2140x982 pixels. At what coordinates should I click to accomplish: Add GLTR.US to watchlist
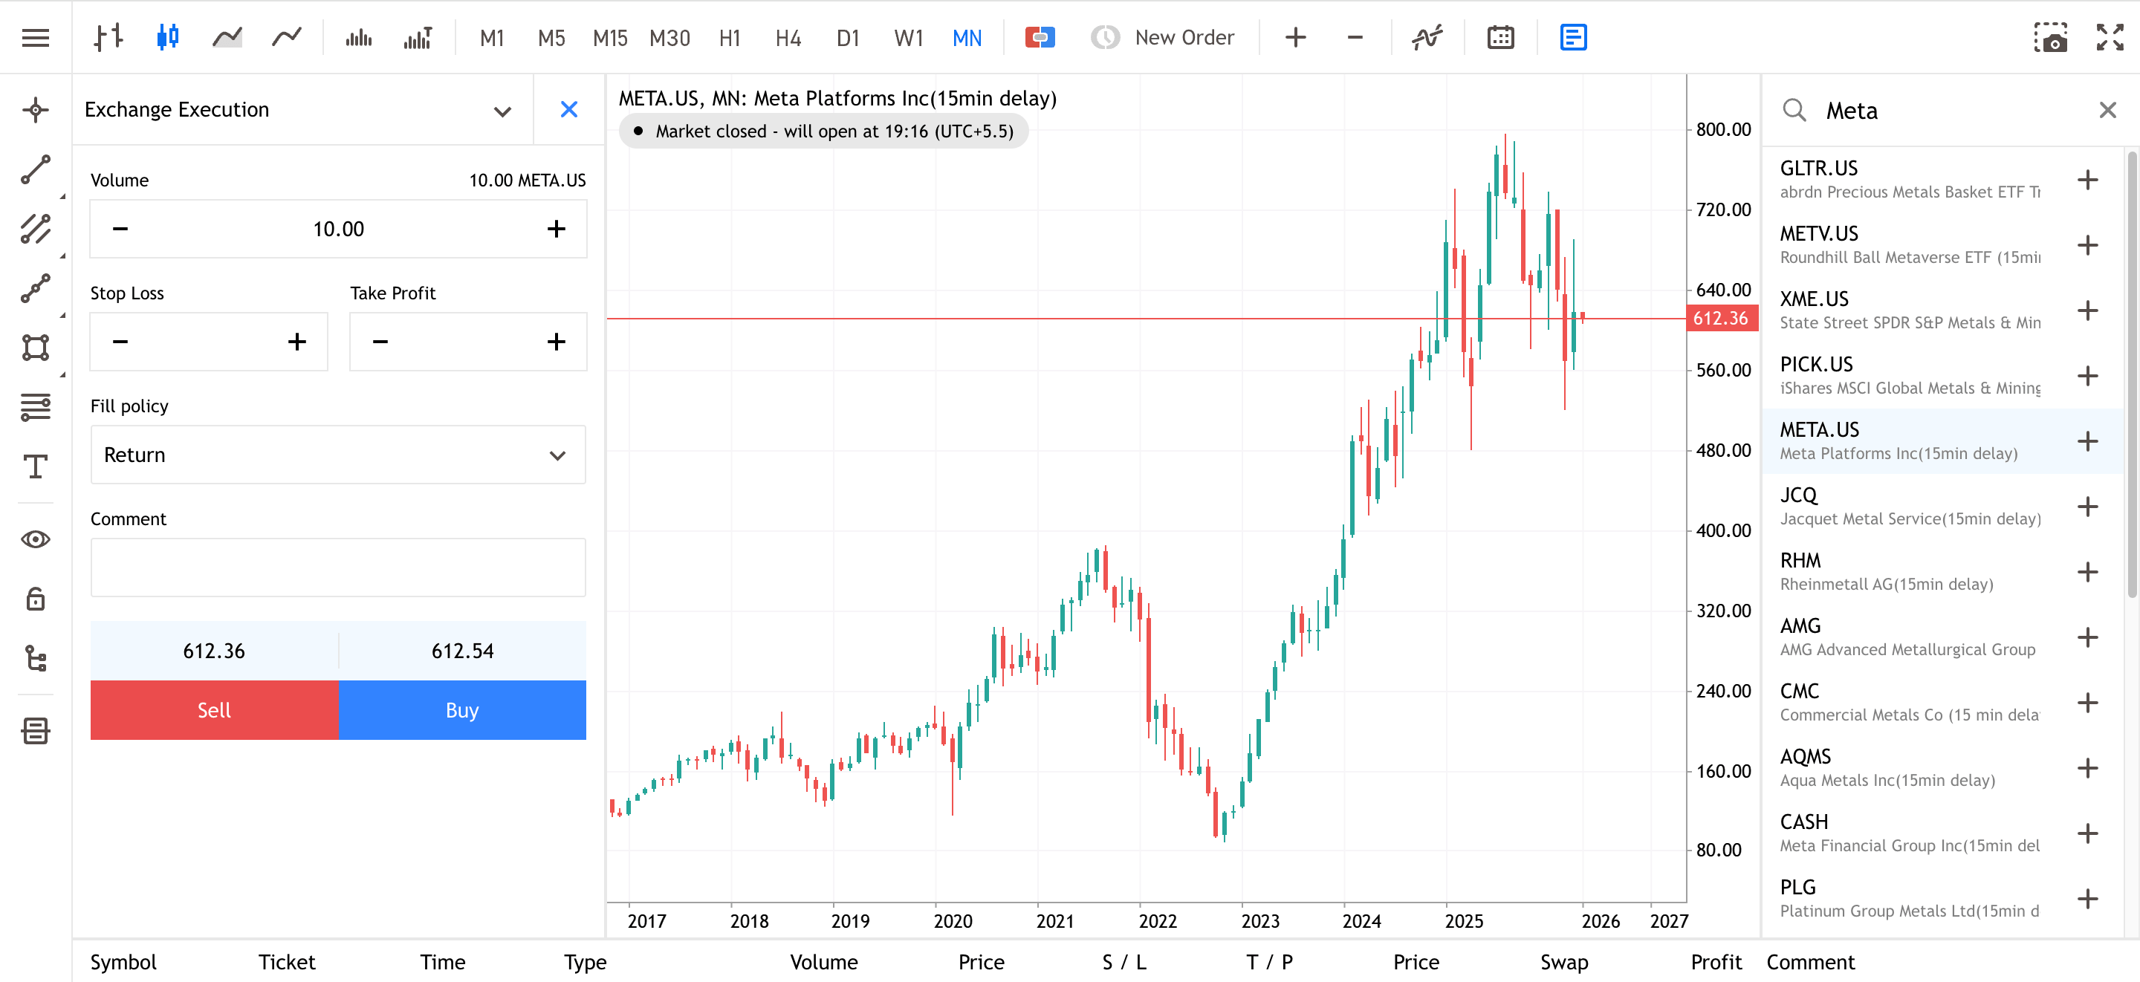(x=2088, y=180)
